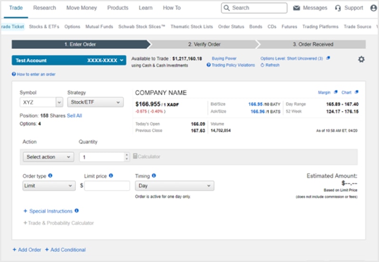Screen dimensions: 379x262
Task: Click the Sell All link
Action: point(74,116)
